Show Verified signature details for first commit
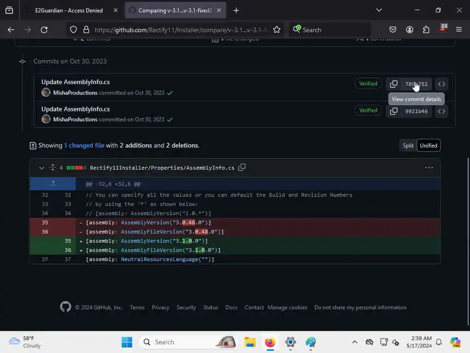 [x=368, y=84]
